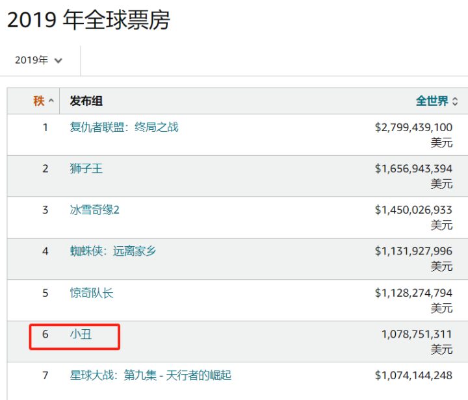Click the 2019 年全球票房 page heading
The width and height of the screenshot is (468, 400).
[x=88, y=20]
